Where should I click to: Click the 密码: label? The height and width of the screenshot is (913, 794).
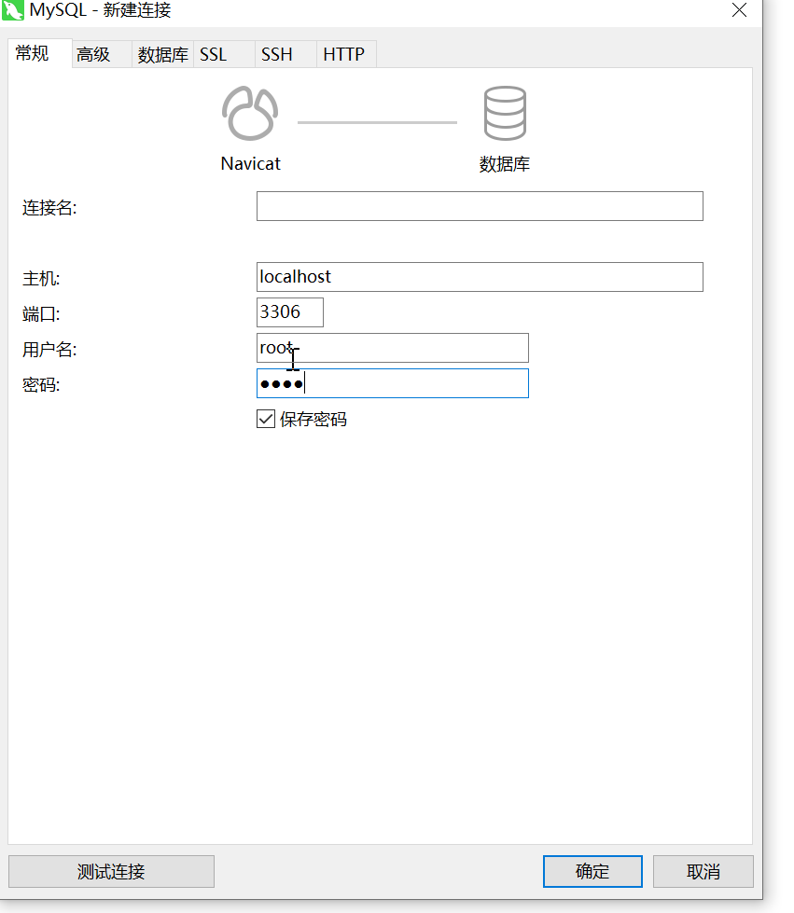(41, 385)
